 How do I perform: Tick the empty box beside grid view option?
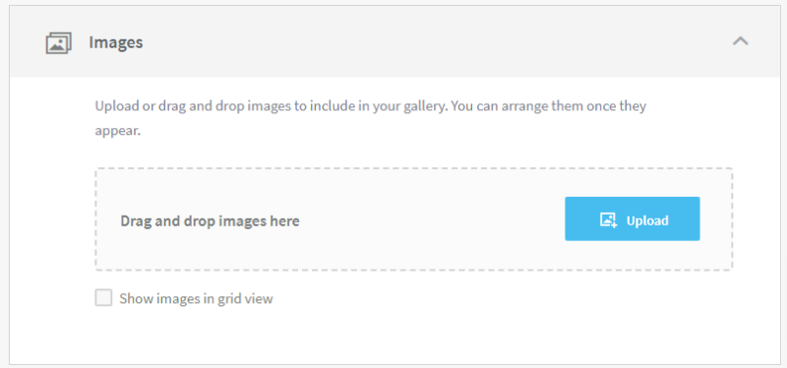click(x=103, y=298)
